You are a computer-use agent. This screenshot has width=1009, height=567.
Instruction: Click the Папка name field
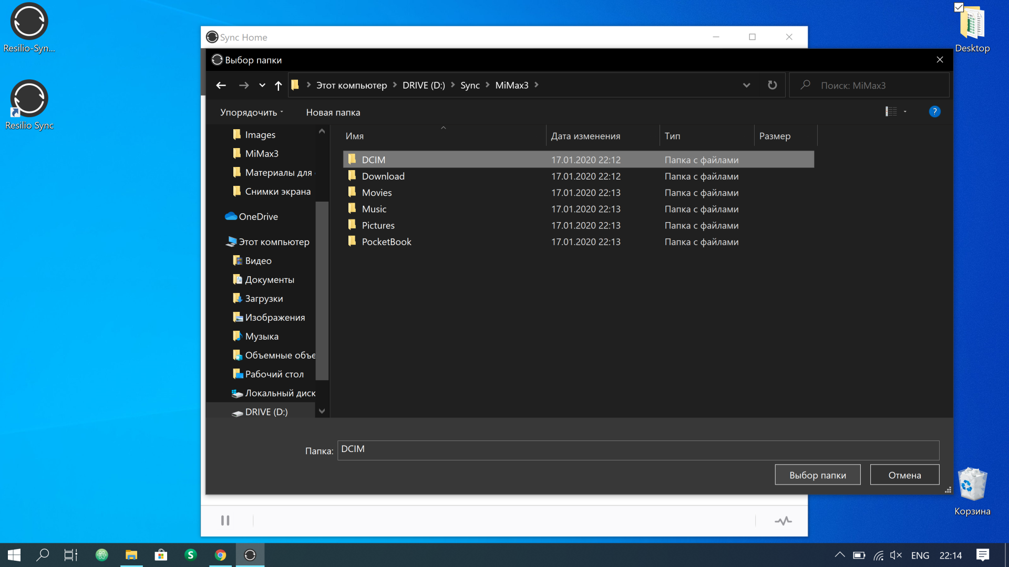coord(638,450)
